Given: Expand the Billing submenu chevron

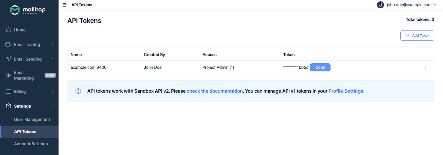Looking at the screenshot, I should point(53,92).
